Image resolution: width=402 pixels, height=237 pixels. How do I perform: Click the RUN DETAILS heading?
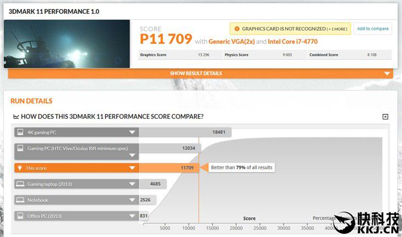[x=31, y=101]
